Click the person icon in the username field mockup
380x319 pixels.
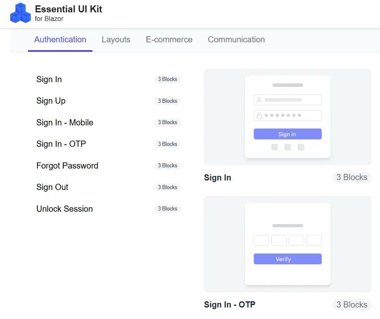click(x=258, y=99)
